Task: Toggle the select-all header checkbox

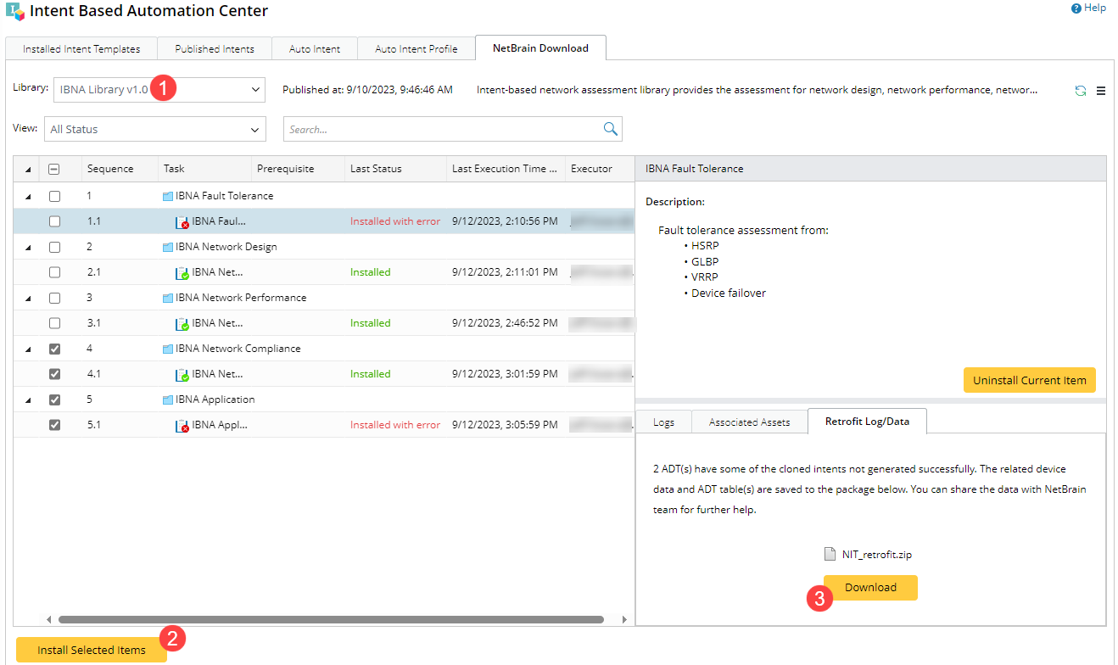Action: tap(55, 169)
